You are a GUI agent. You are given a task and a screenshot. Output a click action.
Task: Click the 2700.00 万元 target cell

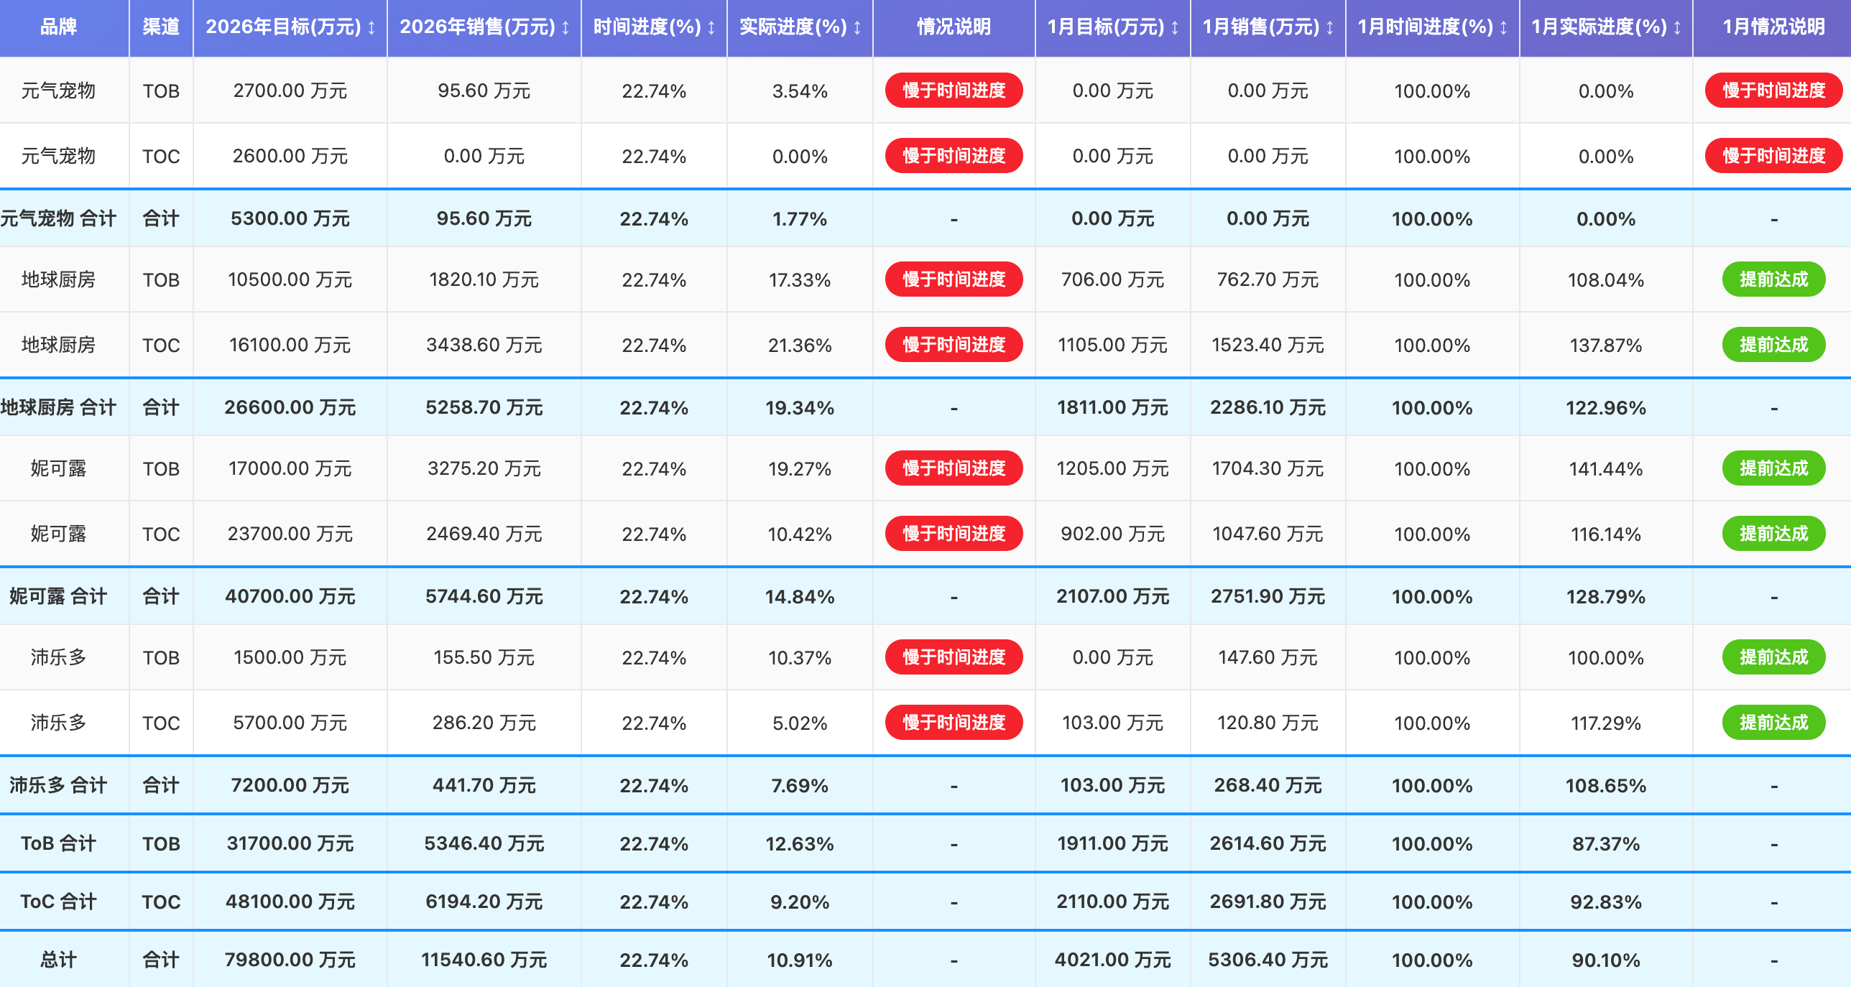[x=290, y=91]
